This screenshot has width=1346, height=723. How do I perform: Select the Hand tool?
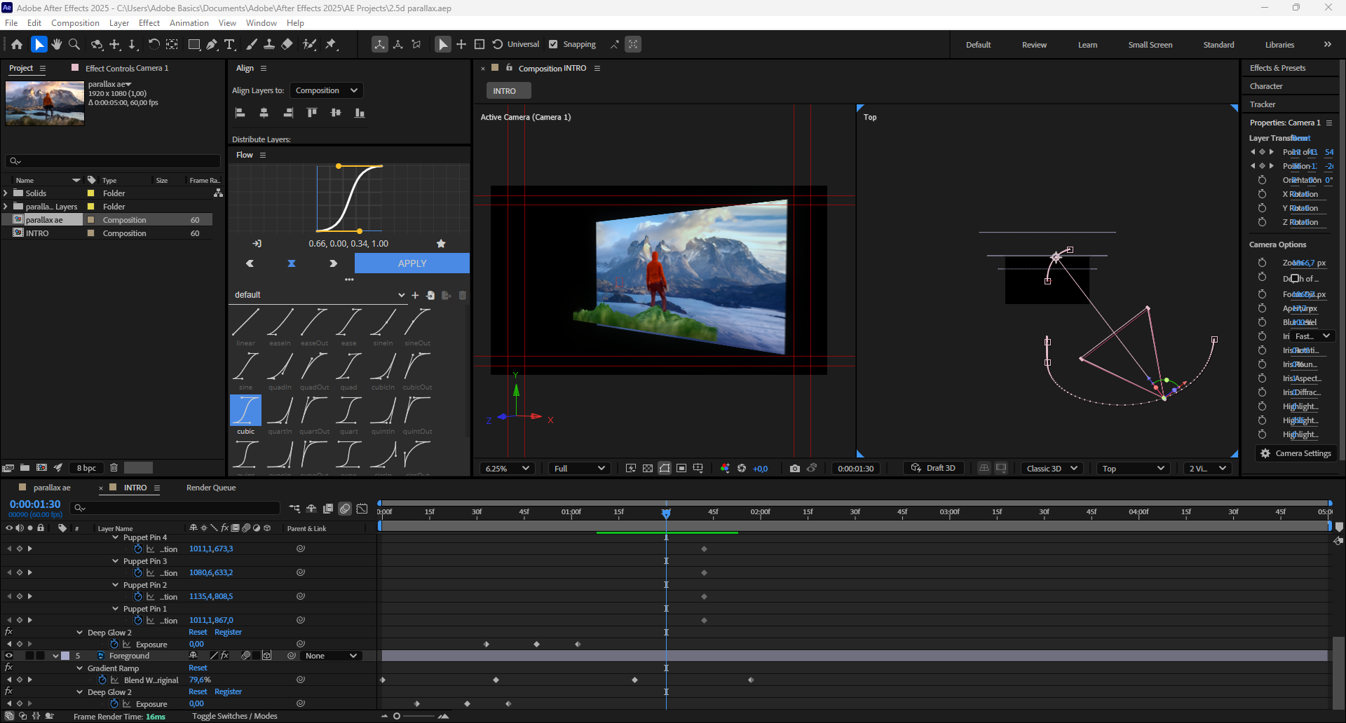pyautogui.click(x=57, y=44)
